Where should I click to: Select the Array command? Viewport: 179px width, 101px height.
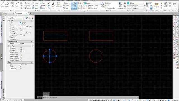(43, 8)
